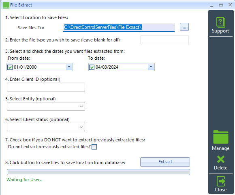
Task: Click the Save files To path field
Action: pyautogui.click(x=119, y=28)
